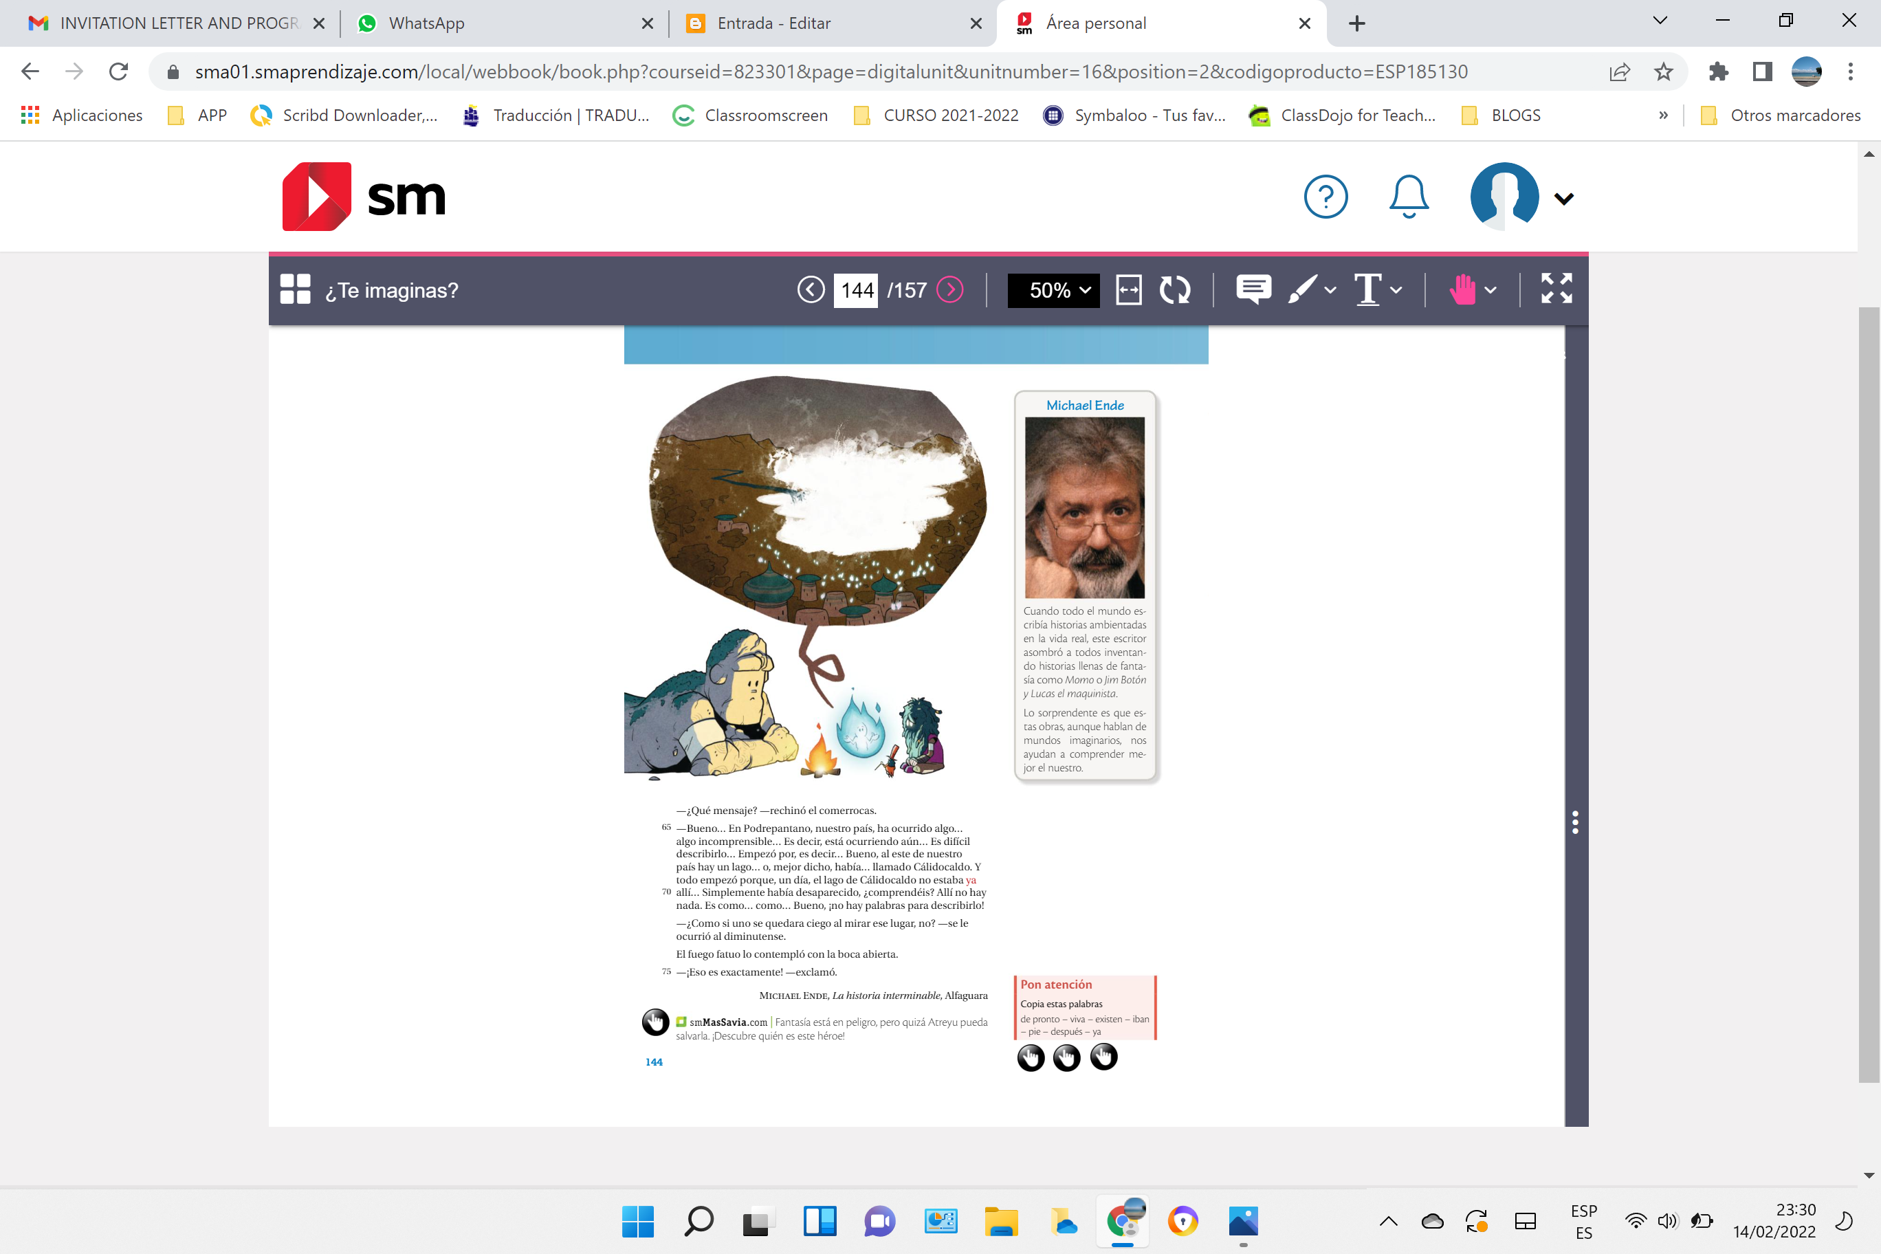Screen dimensions: 1881x1254
Task: Open the clock showing 23:30
Action: [x=1774, y=1220]
